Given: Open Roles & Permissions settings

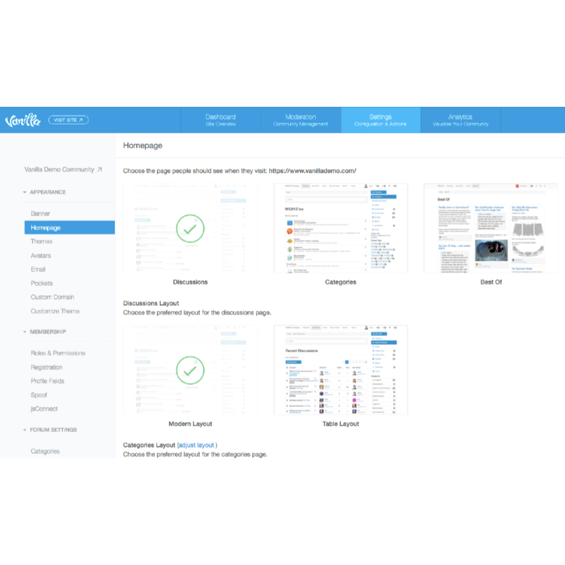Looking at the screenshot, I should coord(58,353).
